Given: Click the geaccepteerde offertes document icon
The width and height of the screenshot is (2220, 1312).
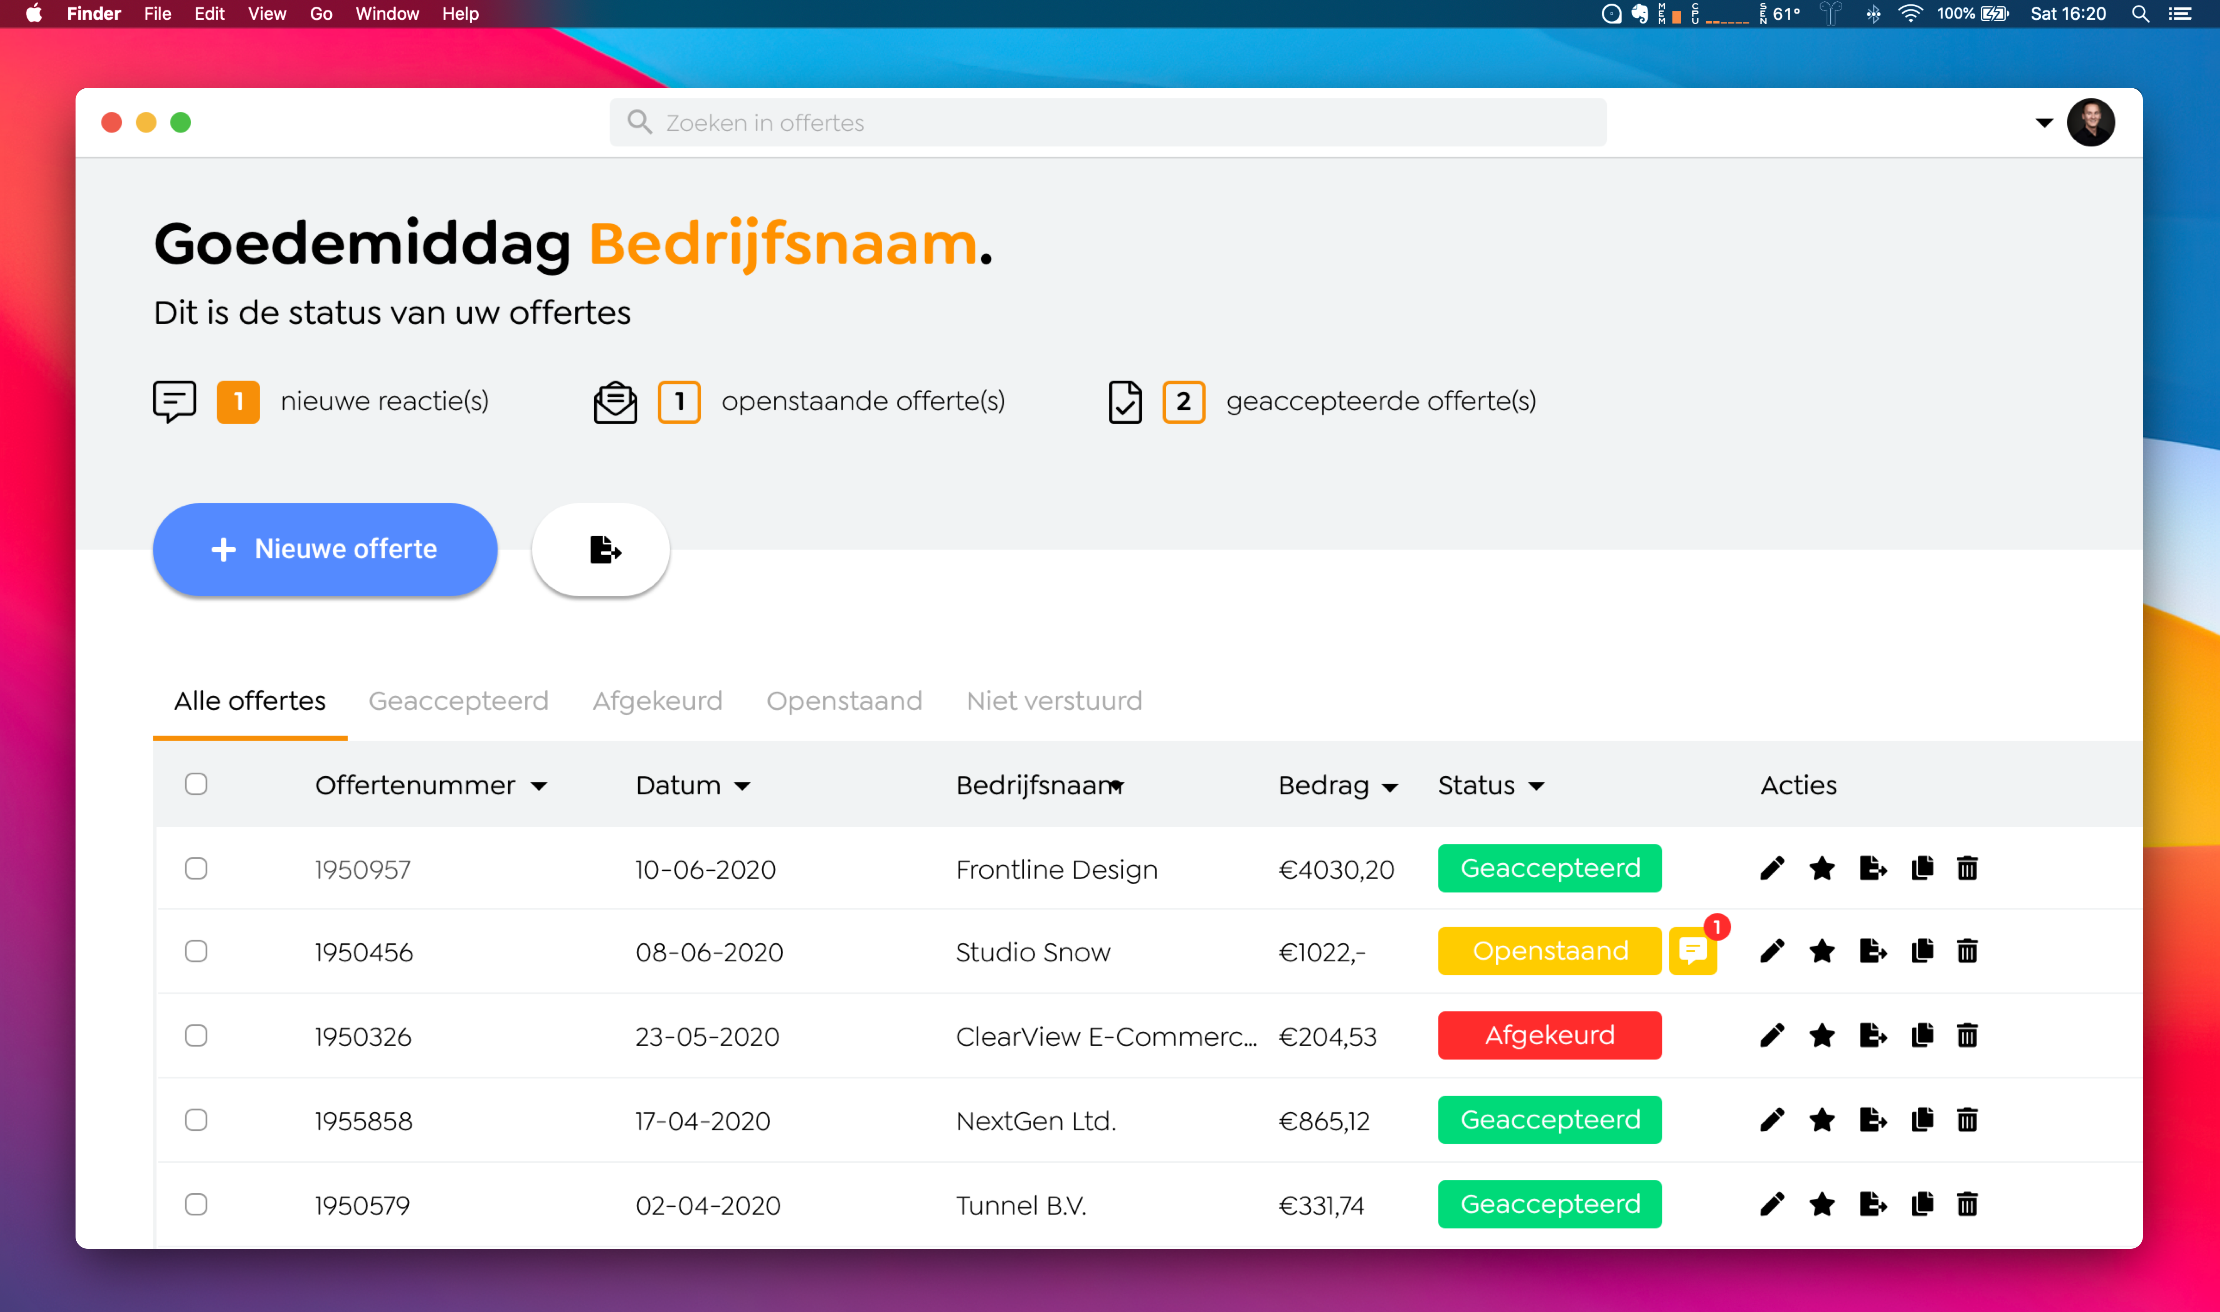Looking at the screenshot, I should pos(1125,402).
